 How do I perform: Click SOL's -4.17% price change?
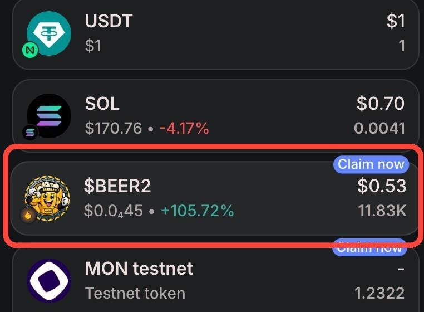(184, 129)
